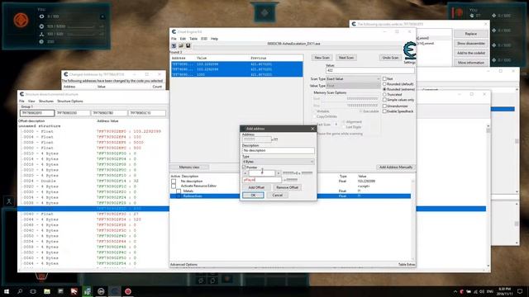Image resolution: width=529 pixels, height=297 pixels.
Task: Open the Type dropdown in Add address dialog
Action: tap(279, 162)
